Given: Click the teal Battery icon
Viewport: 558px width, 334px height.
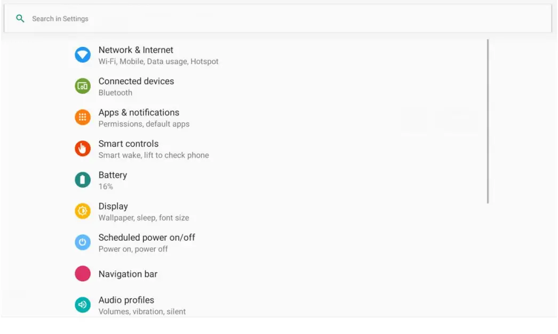Looking at the screenshot, I should 83,180.
